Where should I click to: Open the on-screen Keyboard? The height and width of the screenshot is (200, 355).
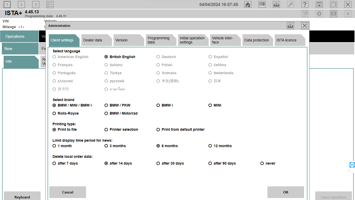point(22,197)
